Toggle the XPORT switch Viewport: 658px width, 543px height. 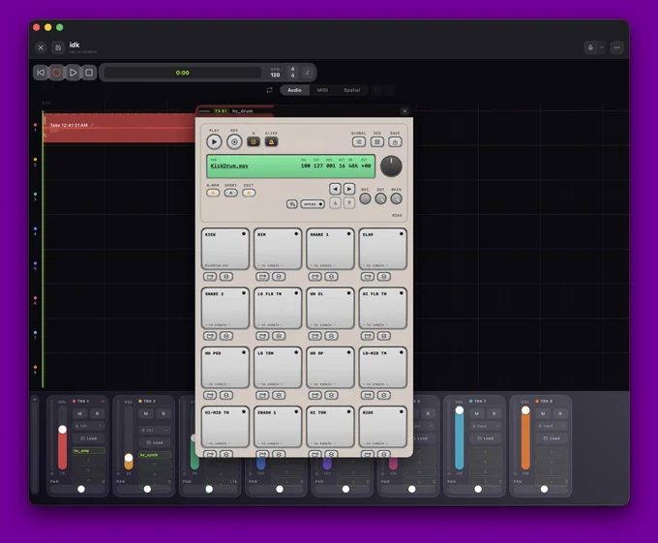[230, 193]
